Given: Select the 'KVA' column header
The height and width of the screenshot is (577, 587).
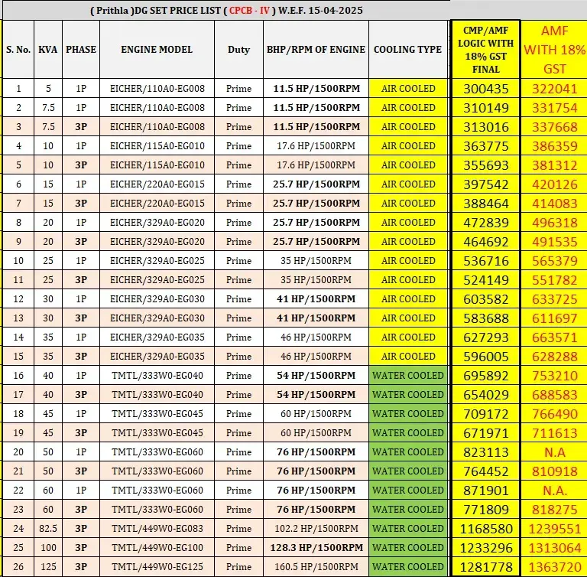Looking at the screenshot, I should 48,50.
